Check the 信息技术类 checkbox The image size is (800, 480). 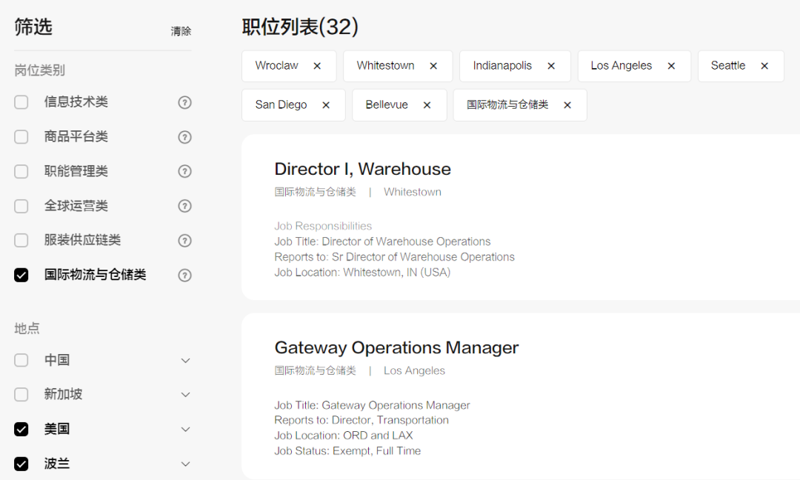click(x=21, y=102)
